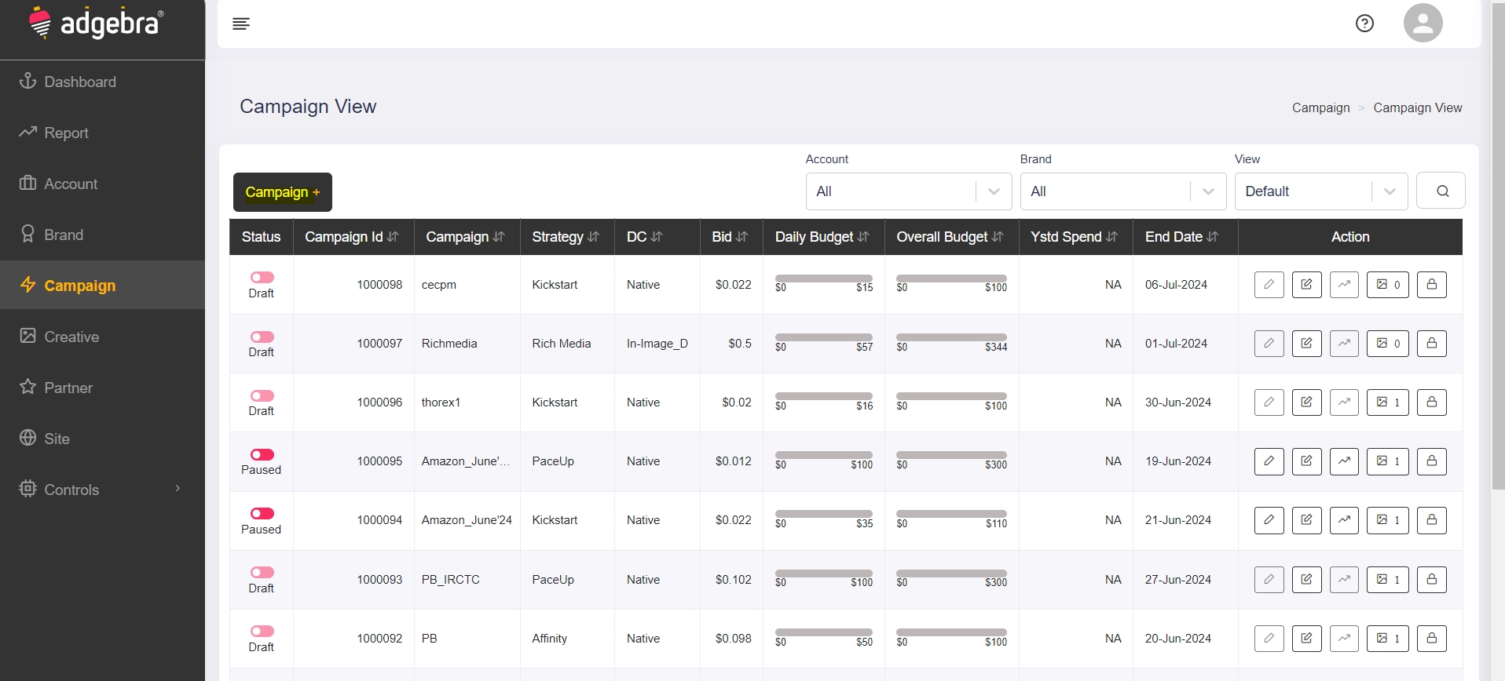The height and width of the screenshot is (681, 1505).
Task: Click pencil edit icon for Amazon_June'24 campaign
Action: click(x=1269, y=520)
